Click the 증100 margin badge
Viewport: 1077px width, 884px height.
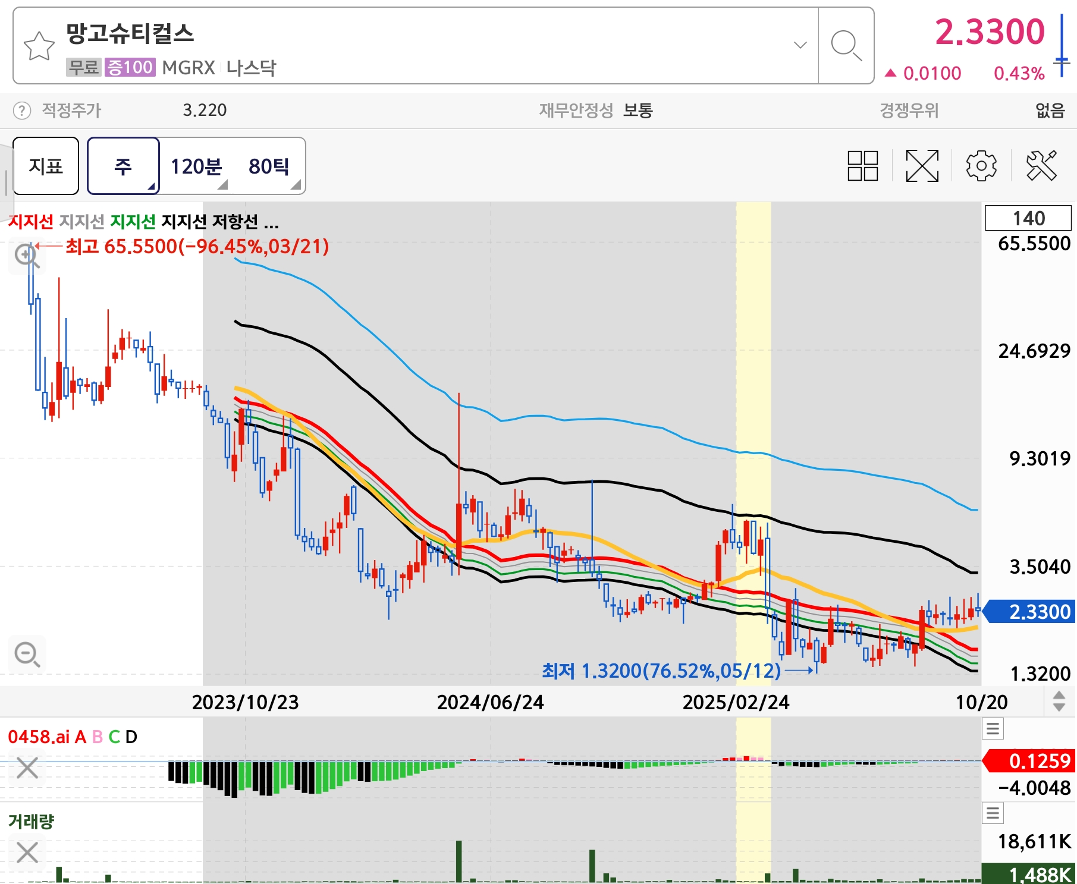pos(130,67)
